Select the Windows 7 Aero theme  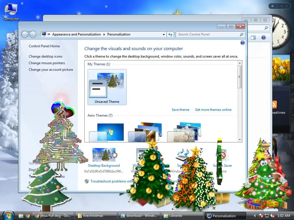point(107,132)
